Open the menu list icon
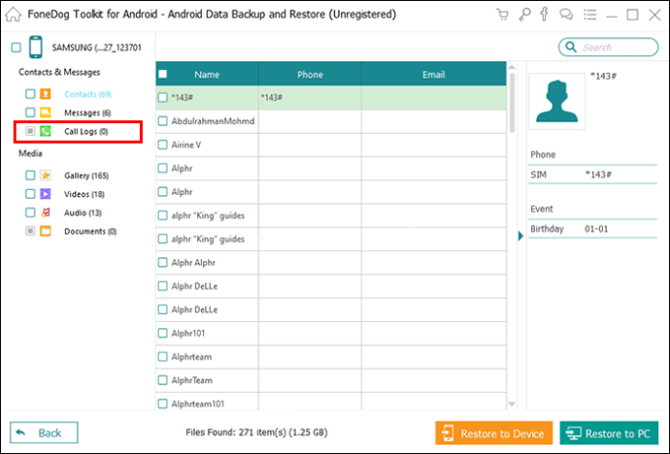670x454 pixels. [590, 15]
